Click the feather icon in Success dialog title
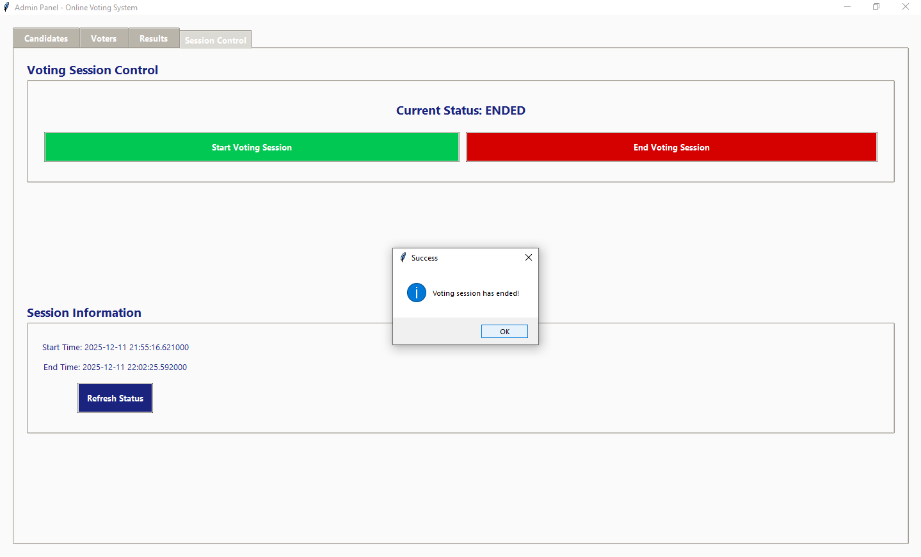 [x=403, y=257]
